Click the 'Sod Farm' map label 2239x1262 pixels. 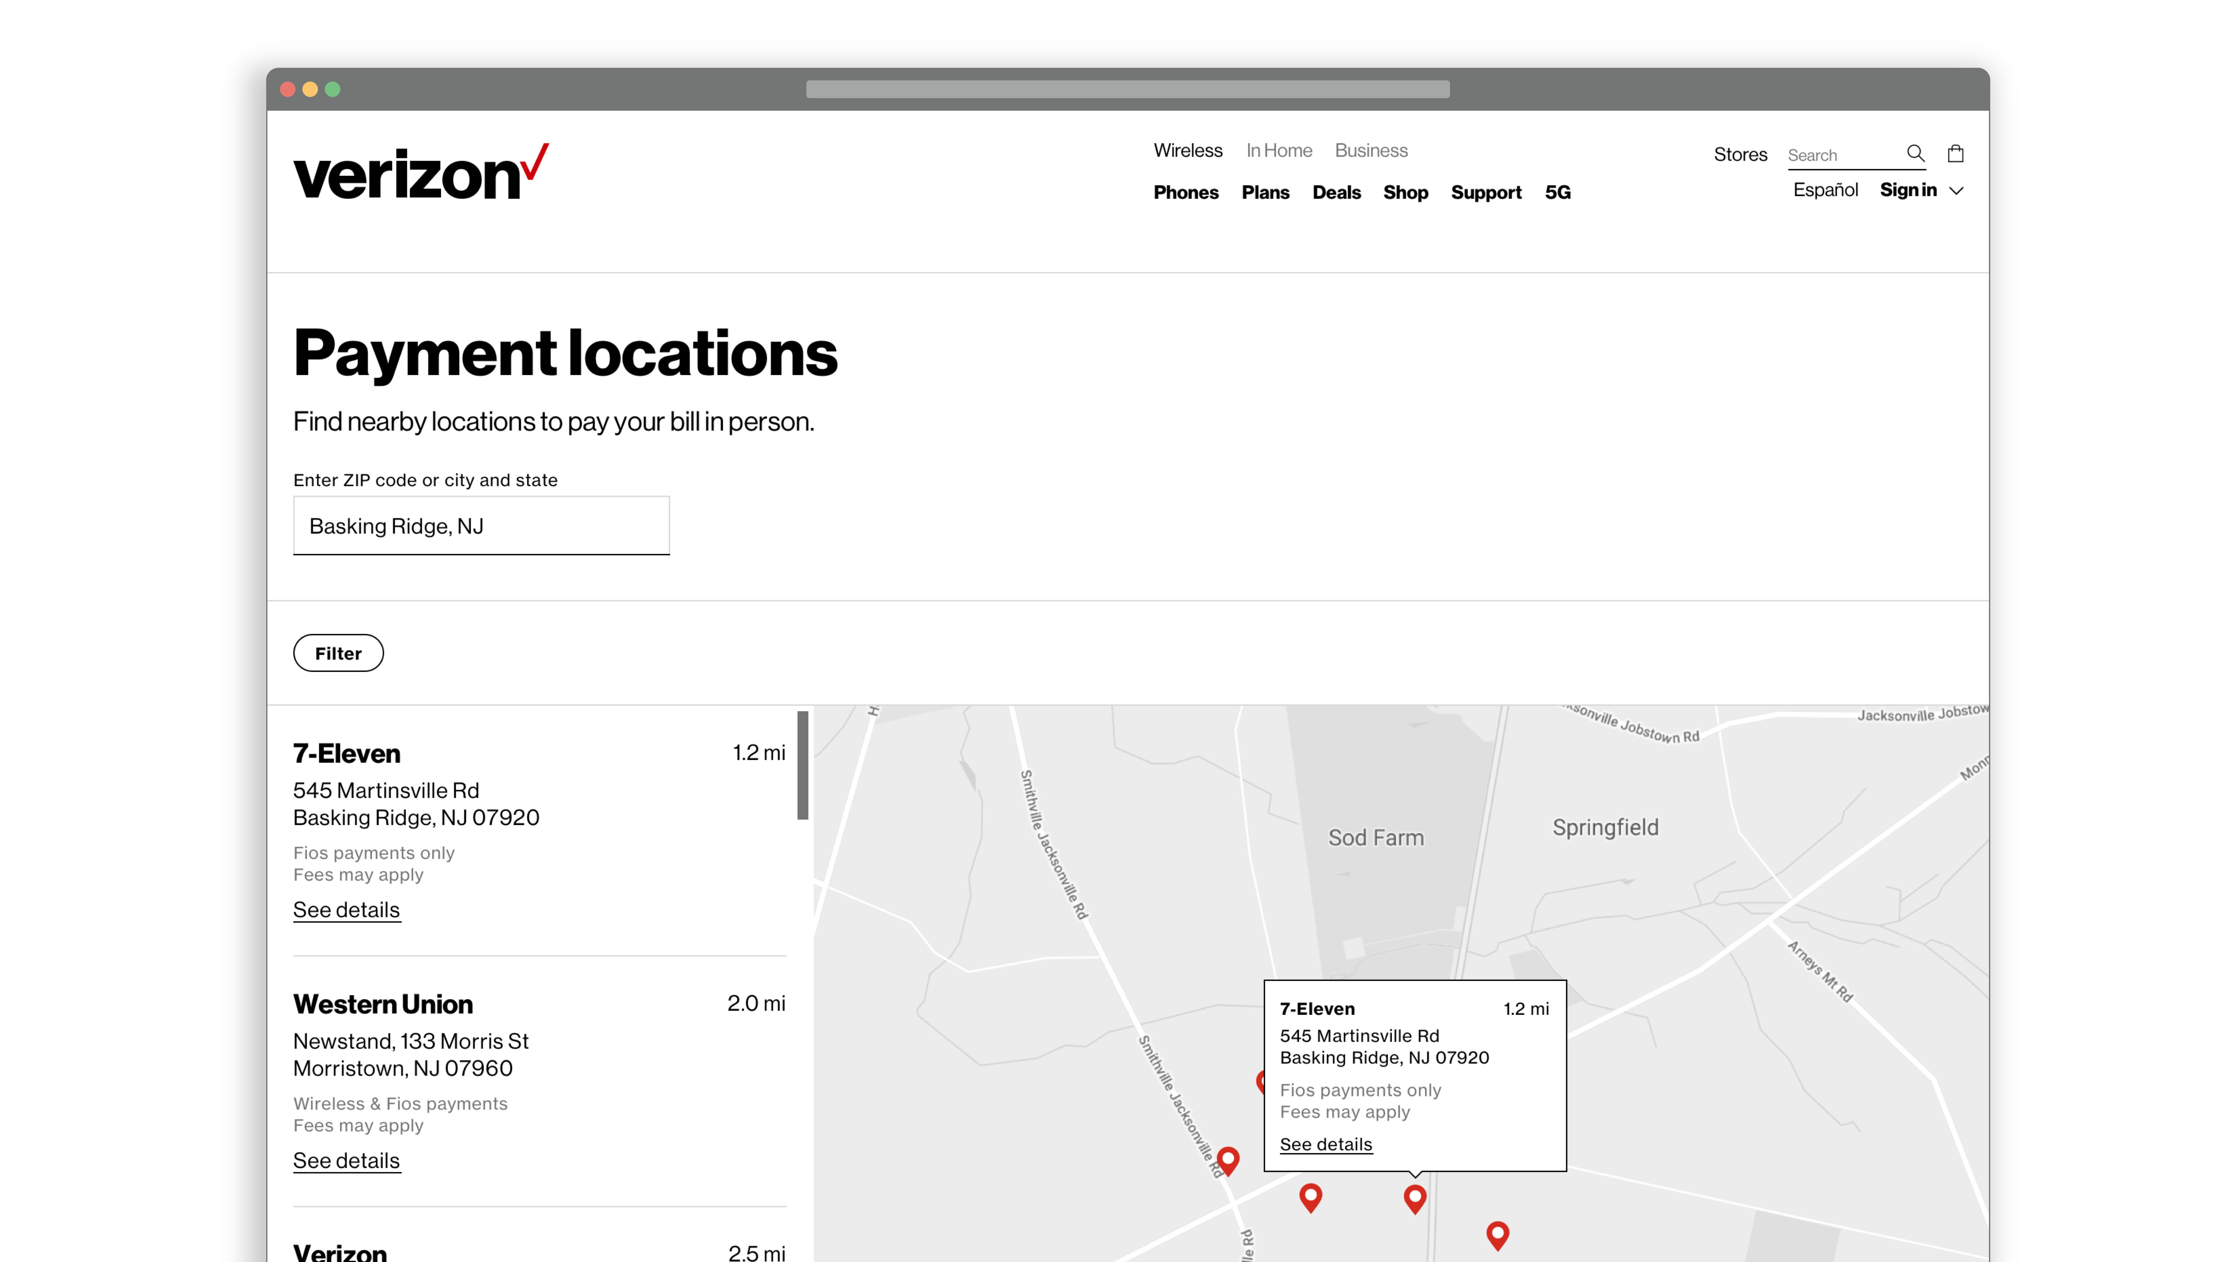coord(1376,838)
